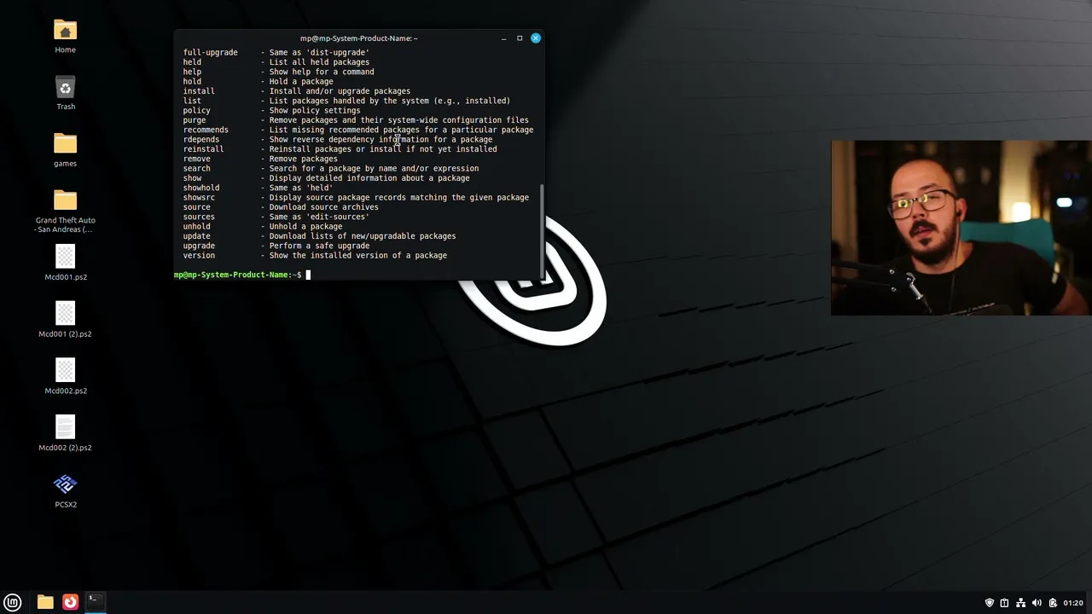Click the 'unhold' command text
1092x614 pixels.
pyautogui.click(x=197, y=227)
